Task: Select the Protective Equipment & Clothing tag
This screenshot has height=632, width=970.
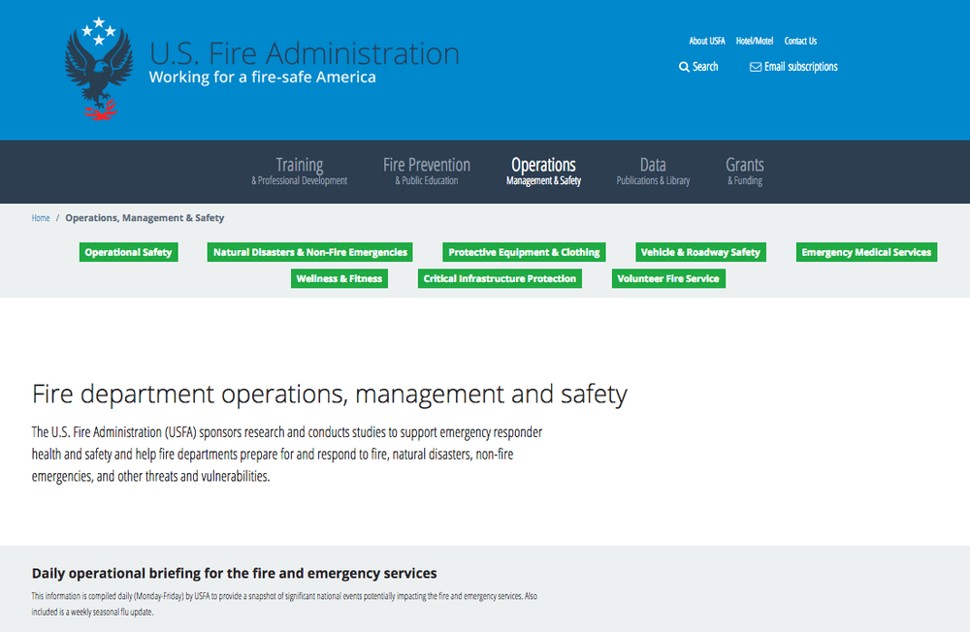Action: [524, 252]
